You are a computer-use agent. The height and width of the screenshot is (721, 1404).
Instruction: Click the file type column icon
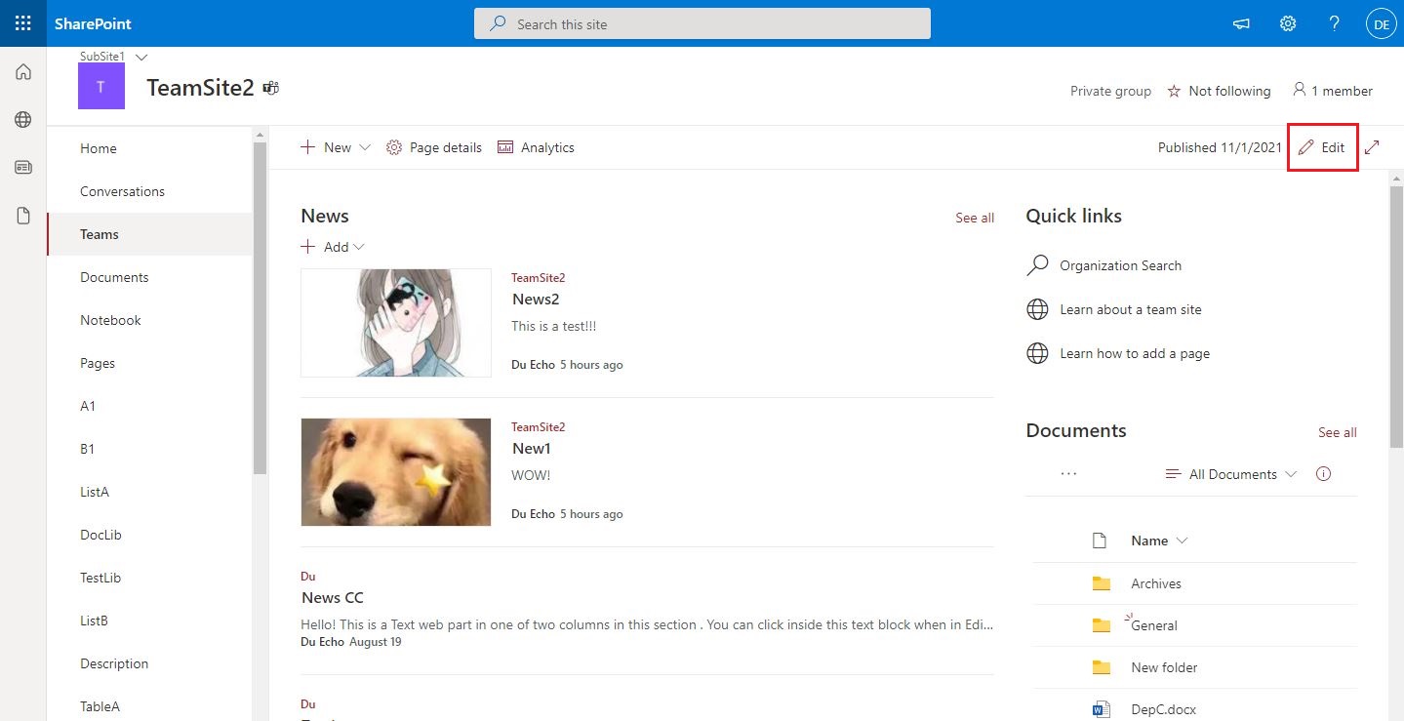pyautogui.click(x=1100, y=541)
